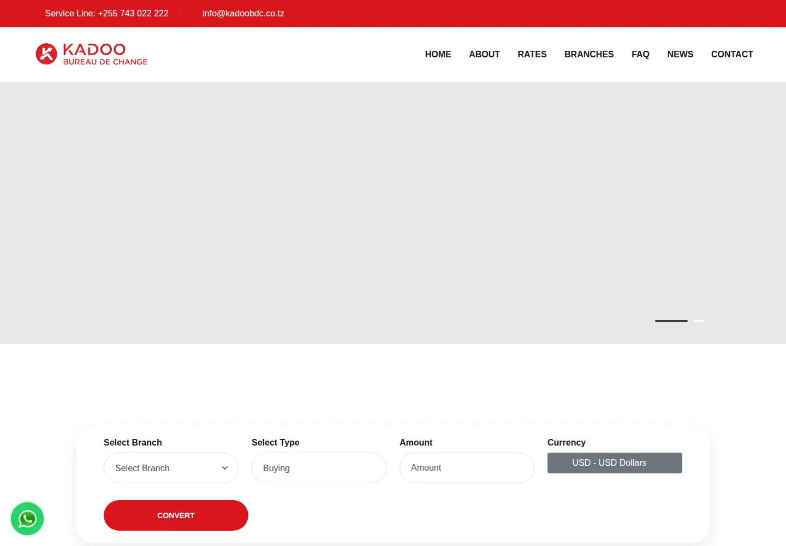Image resolution: width=786 pixels, height=546 pixels.
Task: Call the service line +255 743 022 222
Action: [106, 13]
